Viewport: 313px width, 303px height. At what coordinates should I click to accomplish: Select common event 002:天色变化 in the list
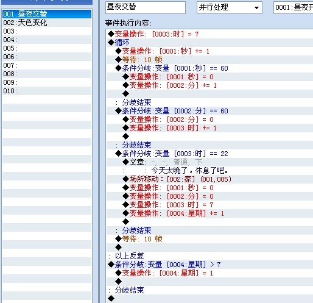pos(47,23)
